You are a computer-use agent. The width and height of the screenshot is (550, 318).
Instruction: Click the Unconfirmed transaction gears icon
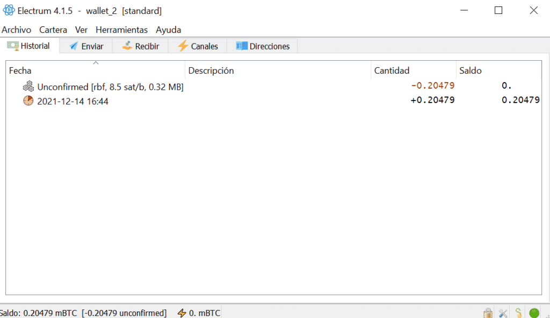pyautogui.click(x=28, y=86)
